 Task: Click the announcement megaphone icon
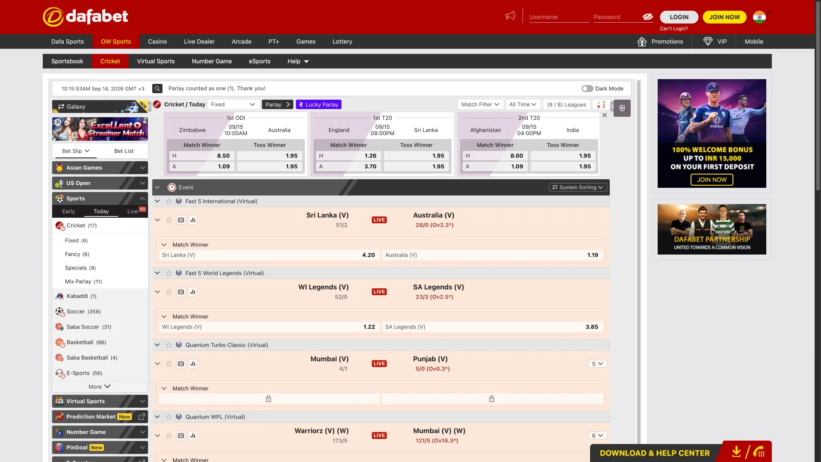click(x=510, y=16)
